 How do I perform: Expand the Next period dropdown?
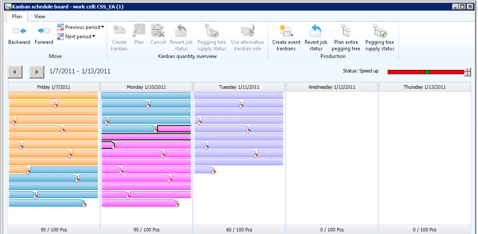94,37
